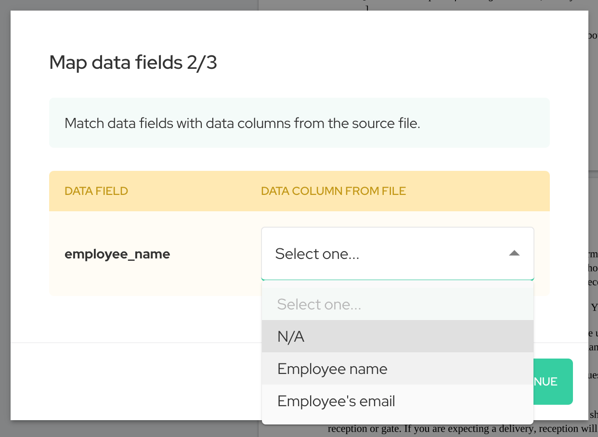Collapse the dropdown using its chevron arrow

coord(514,253)
